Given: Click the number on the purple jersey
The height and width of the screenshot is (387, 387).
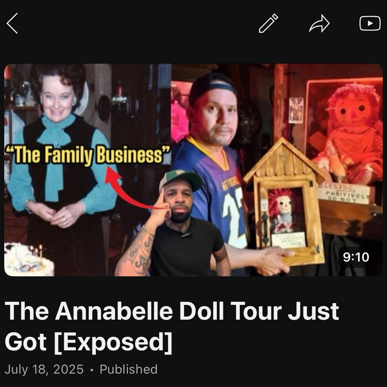Looking at the screenshot, I should pos(234,219).
